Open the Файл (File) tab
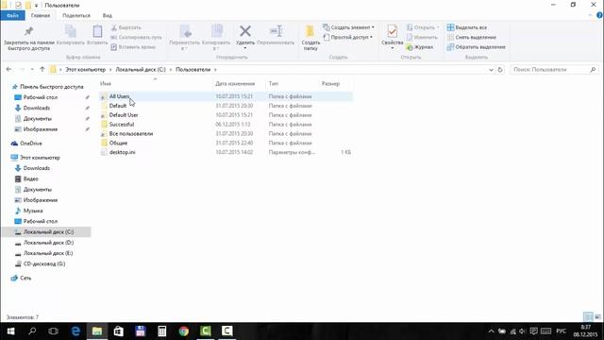The image size is (604, 340). [12, 15]
